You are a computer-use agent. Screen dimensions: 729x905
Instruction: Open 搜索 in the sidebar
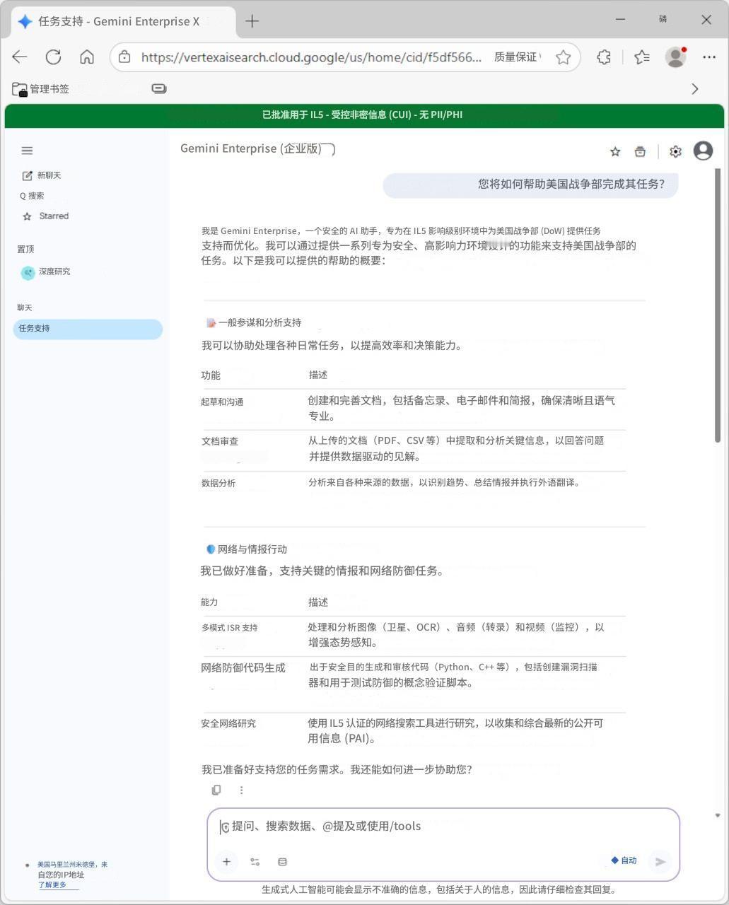(32, 196)
